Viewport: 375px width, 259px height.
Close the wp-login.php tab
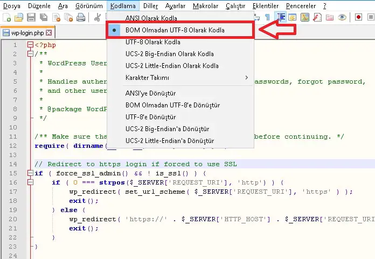point(49,33)
